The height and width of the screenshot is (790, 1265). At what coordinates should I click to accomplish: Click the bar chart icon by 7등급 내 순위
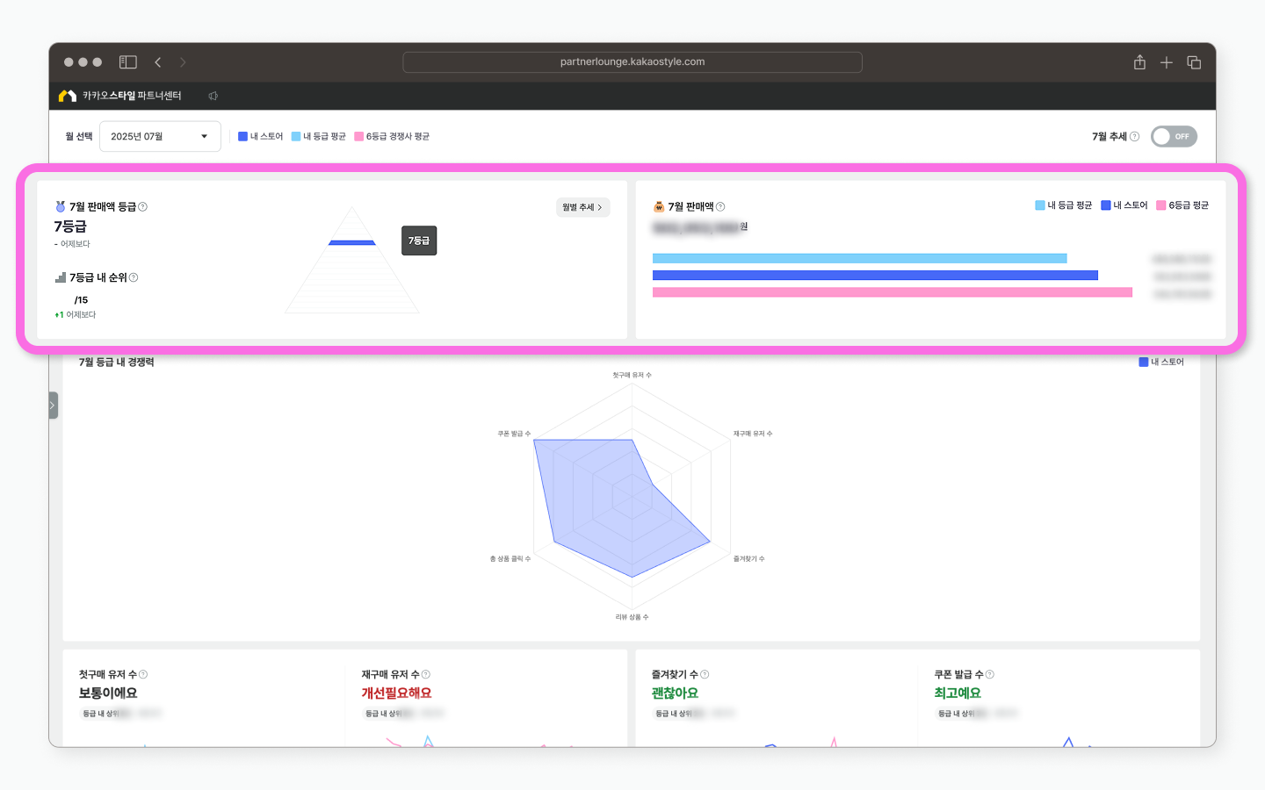(61, 277)
